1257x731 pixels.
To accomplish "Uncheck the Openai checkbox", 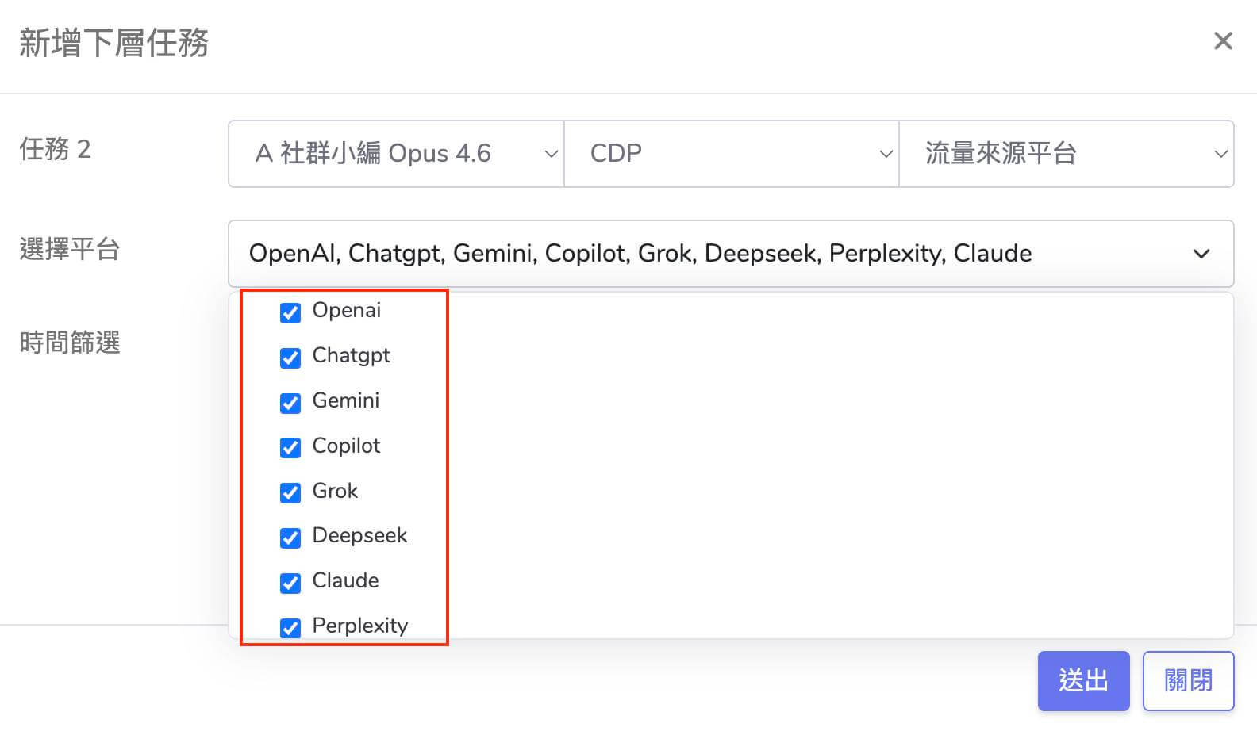I will tap(290, 312).
